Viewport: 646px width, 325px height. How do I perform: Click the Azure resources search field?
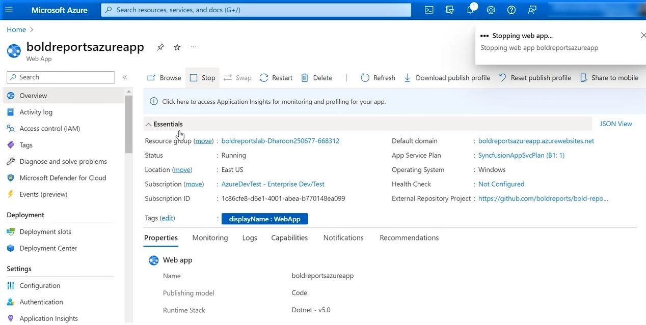(255, 9)
